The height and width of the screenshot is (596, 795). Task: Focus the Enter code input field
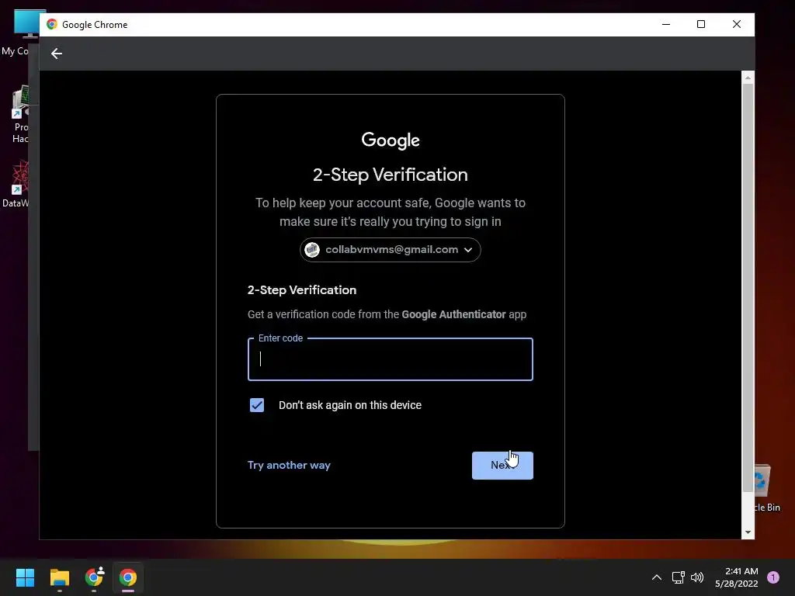click(390, 359)
